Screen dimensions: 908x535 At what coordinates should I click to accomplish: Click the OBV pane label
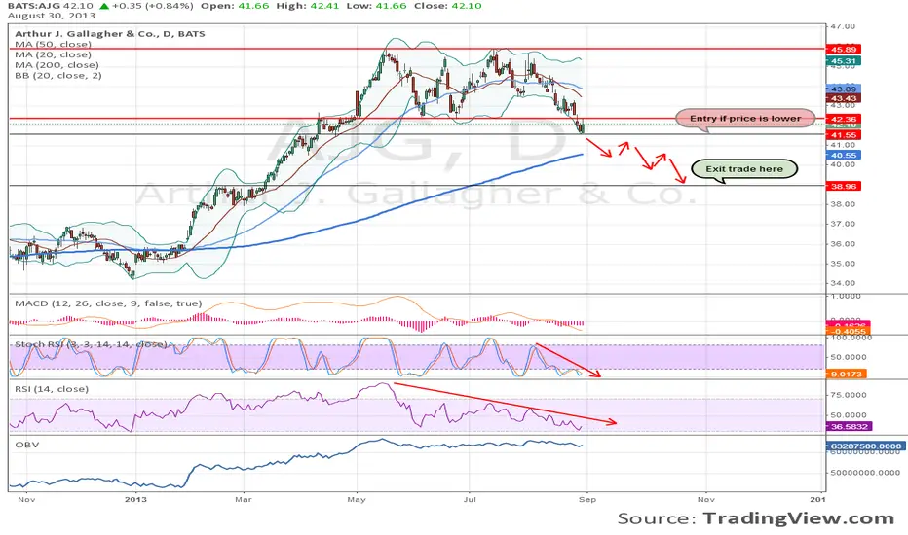pos(27,445)
